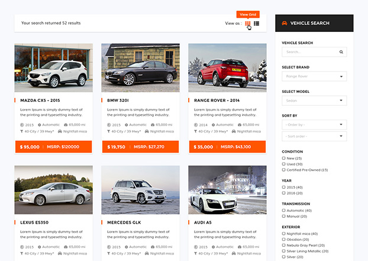Select Manual (20) transmission checkbox
Screen dimensions: 368x261
click(283, 217)
